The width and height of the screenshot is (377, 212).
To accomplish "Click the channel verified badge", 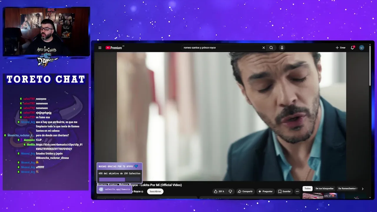I will [x=142, y=191].
